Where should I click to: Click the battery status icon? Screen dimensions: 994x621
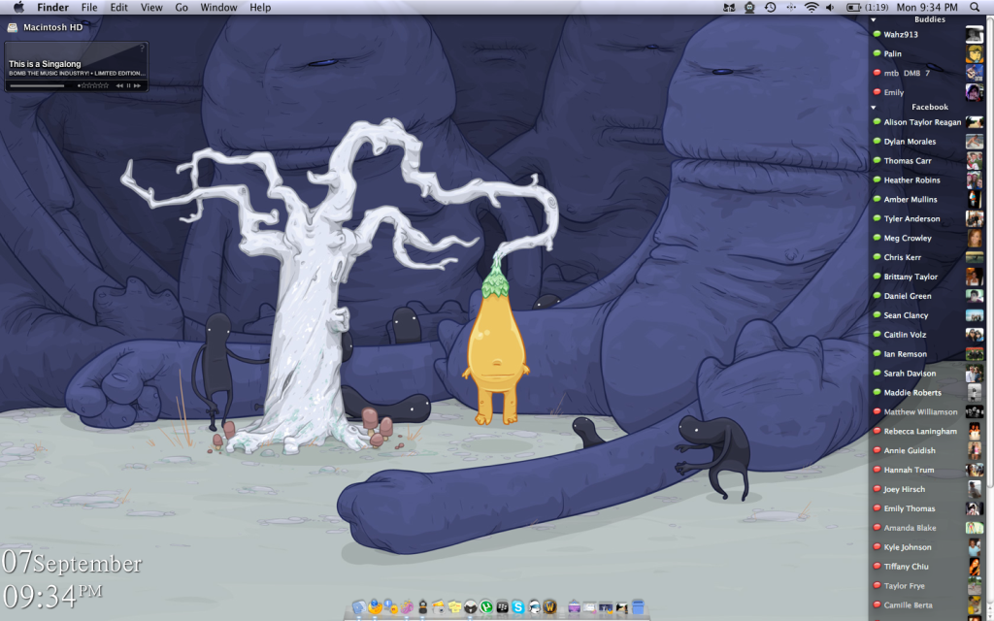tap(854, 7)
